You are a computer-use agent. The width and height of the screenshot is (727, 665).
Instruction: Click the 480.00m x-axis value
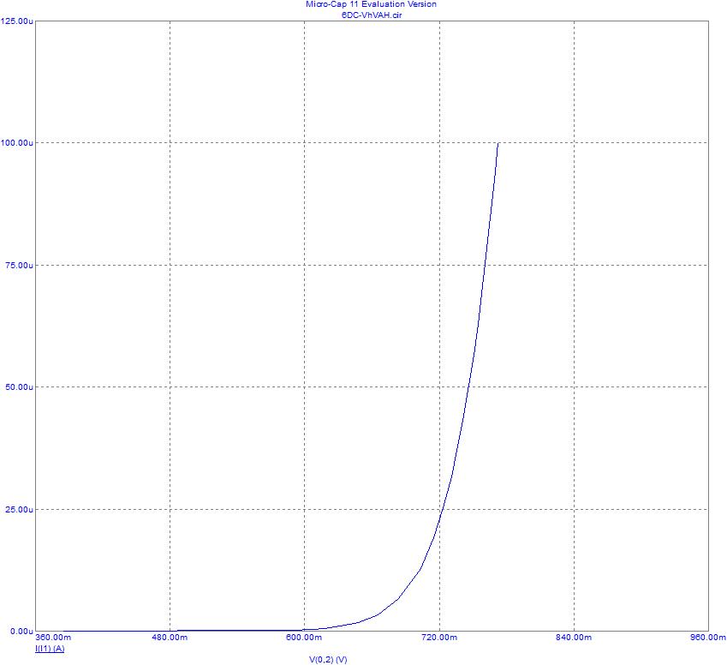pyautogui.click(x=170, y=638)
